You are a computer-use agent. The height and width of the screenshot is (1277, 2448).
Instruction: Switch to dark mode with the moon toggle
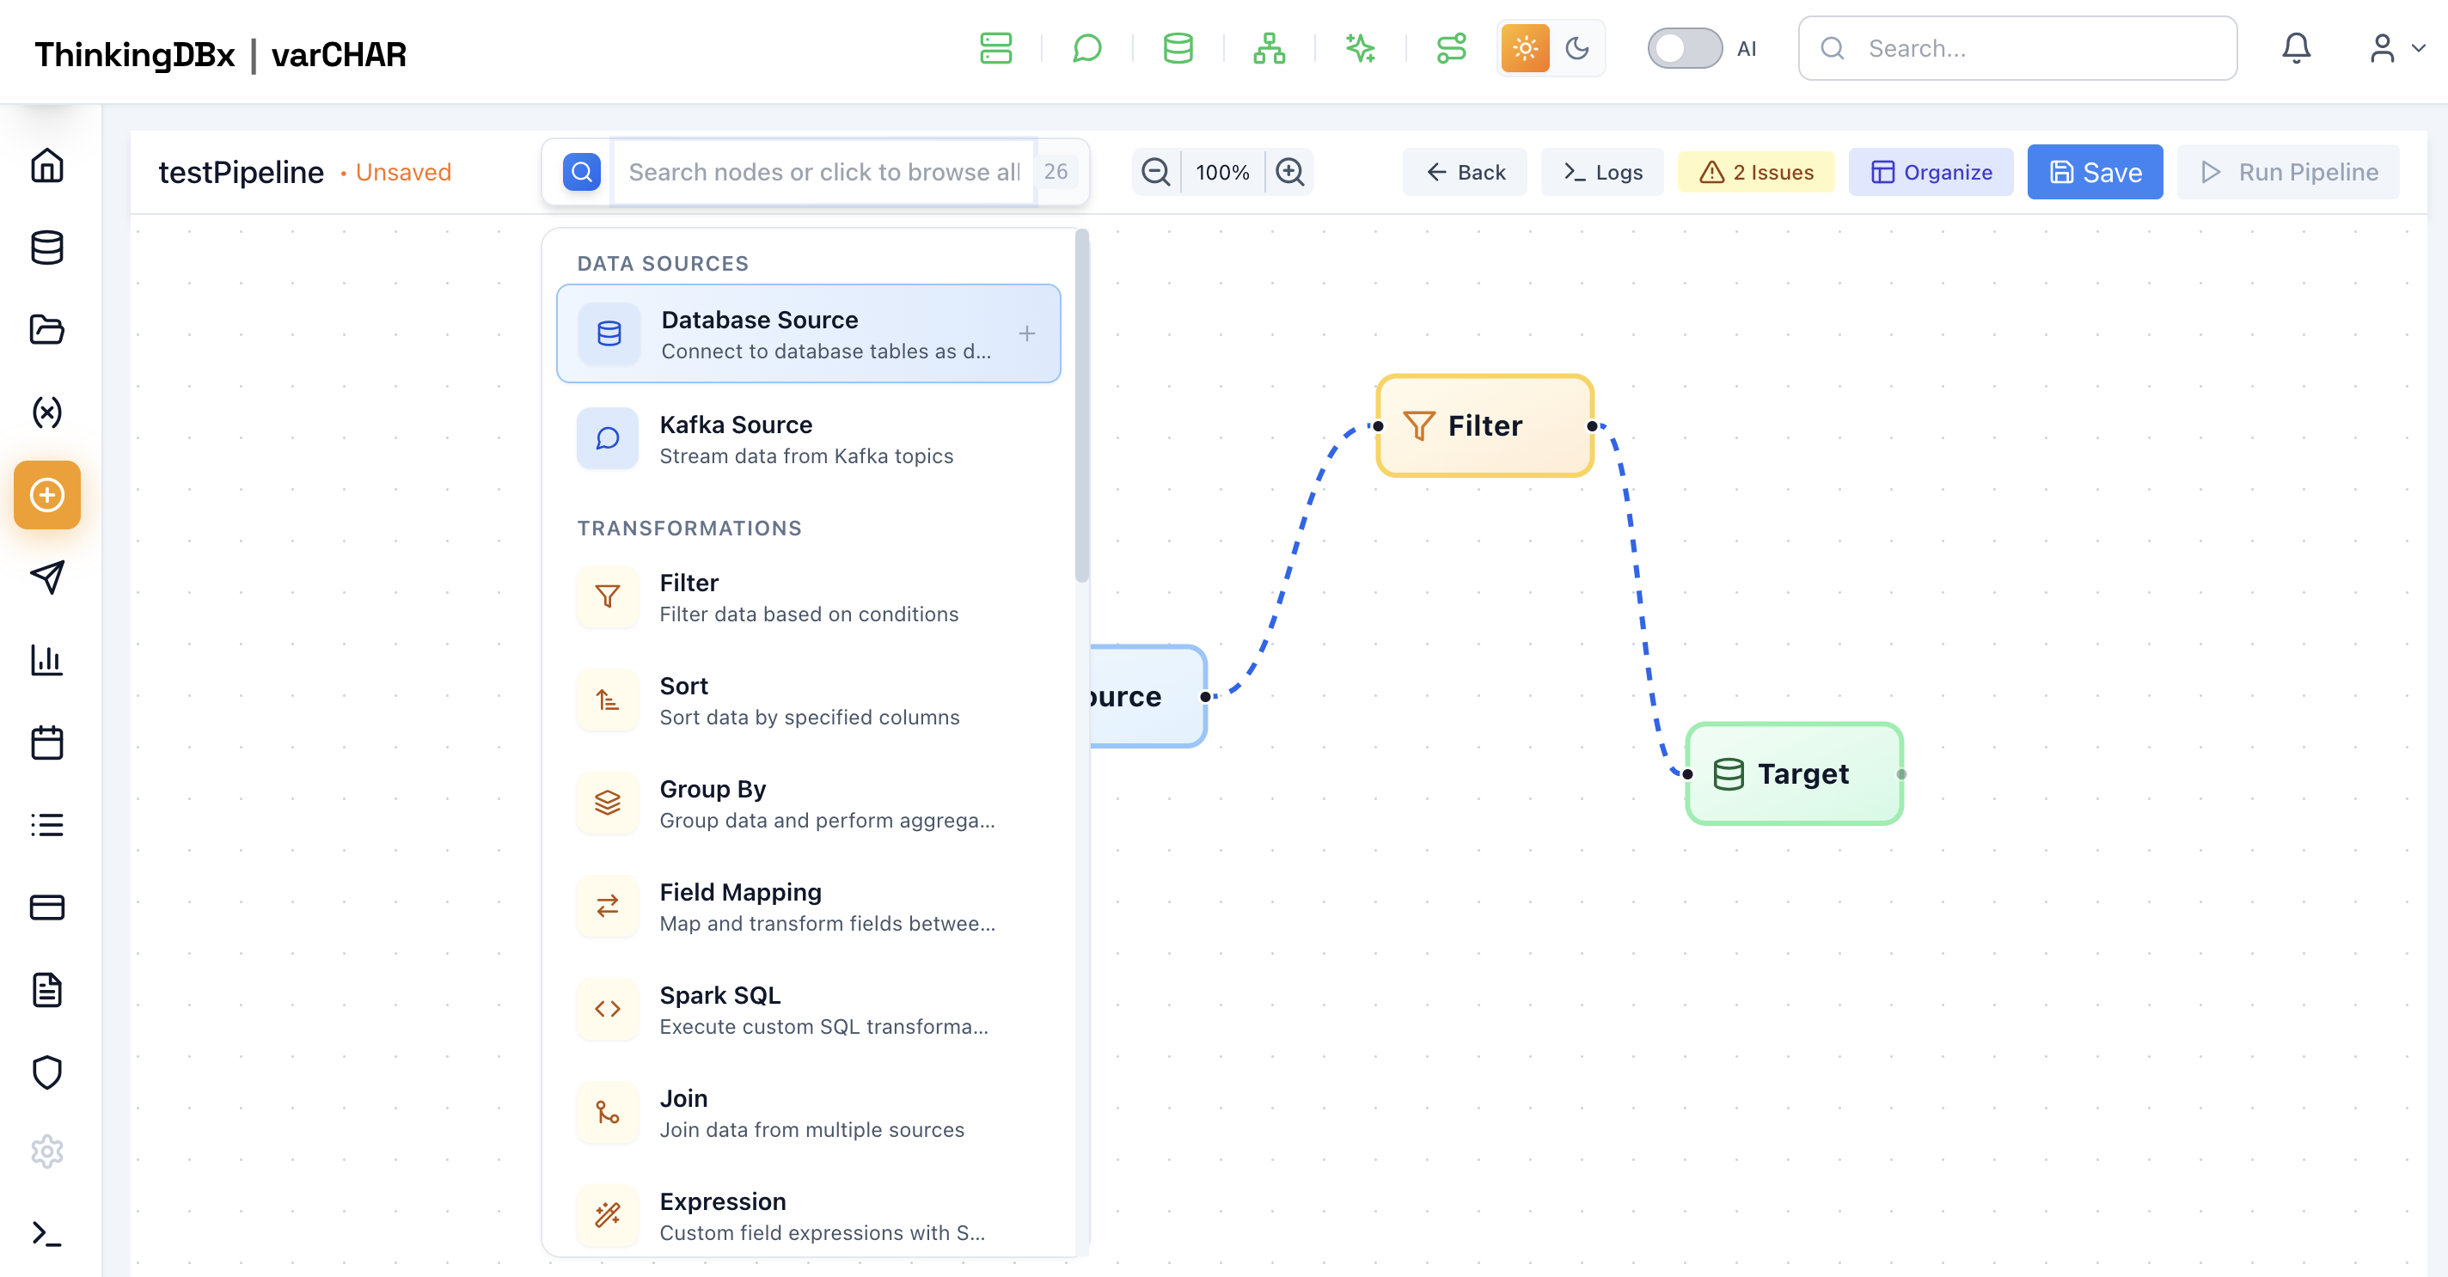pyautogui.click(x=1577, y=48)
